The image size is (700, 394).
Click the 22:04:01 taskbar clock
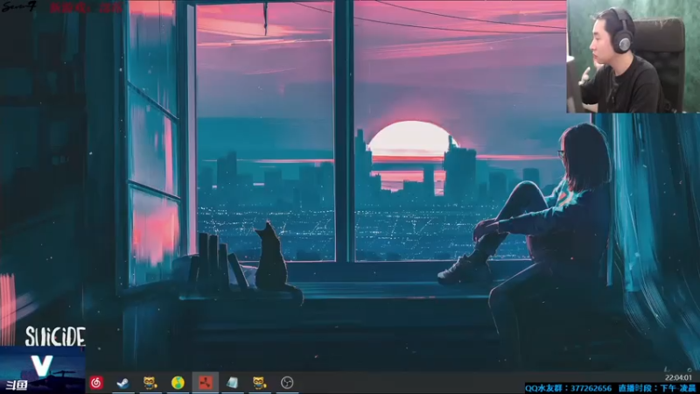click(x=678, y=378)
